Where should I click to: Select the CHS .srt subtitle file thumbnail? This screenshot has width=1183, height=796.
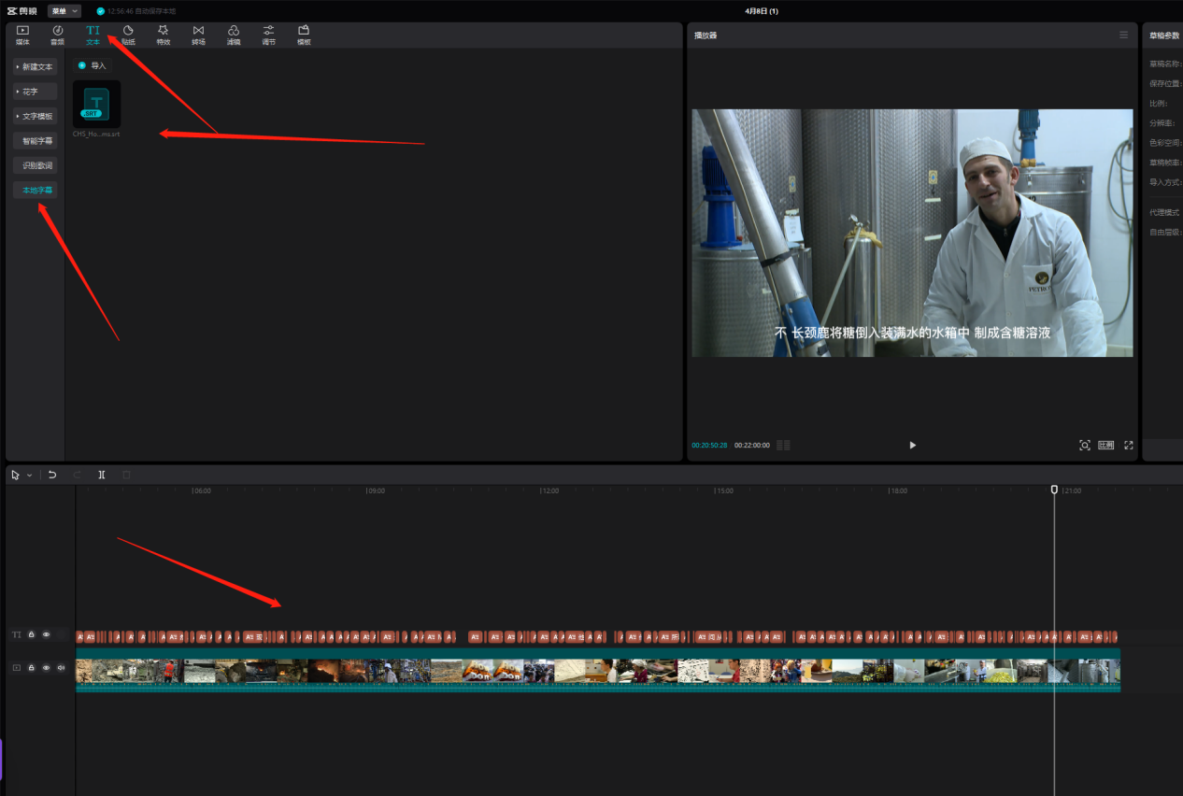tap(96, 105)
